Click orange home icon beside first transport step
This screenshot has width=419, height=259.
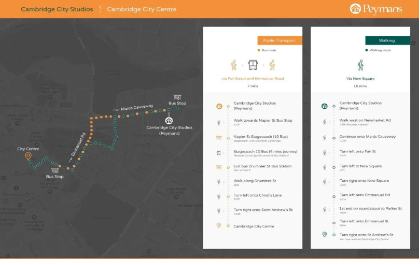point(219,106)
